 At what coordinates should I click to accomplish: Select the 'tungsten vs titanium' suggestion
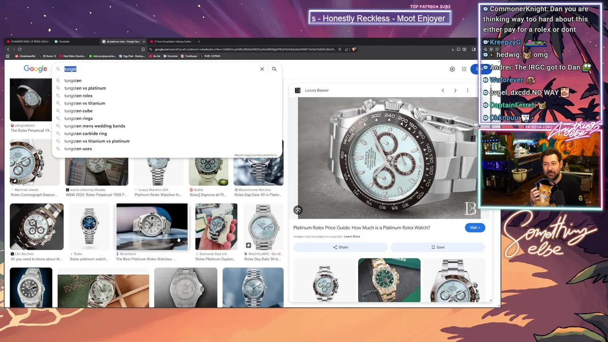(x=167, y=103)
